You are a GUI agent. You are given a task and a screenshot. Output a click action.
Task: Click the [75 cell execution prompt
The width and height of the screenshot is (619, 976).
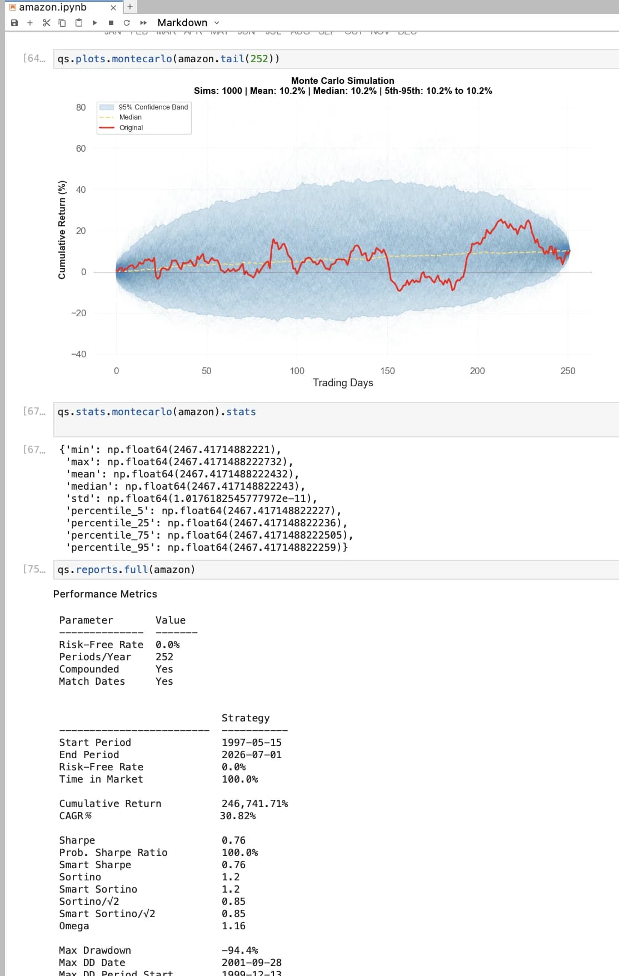point(34,569)
